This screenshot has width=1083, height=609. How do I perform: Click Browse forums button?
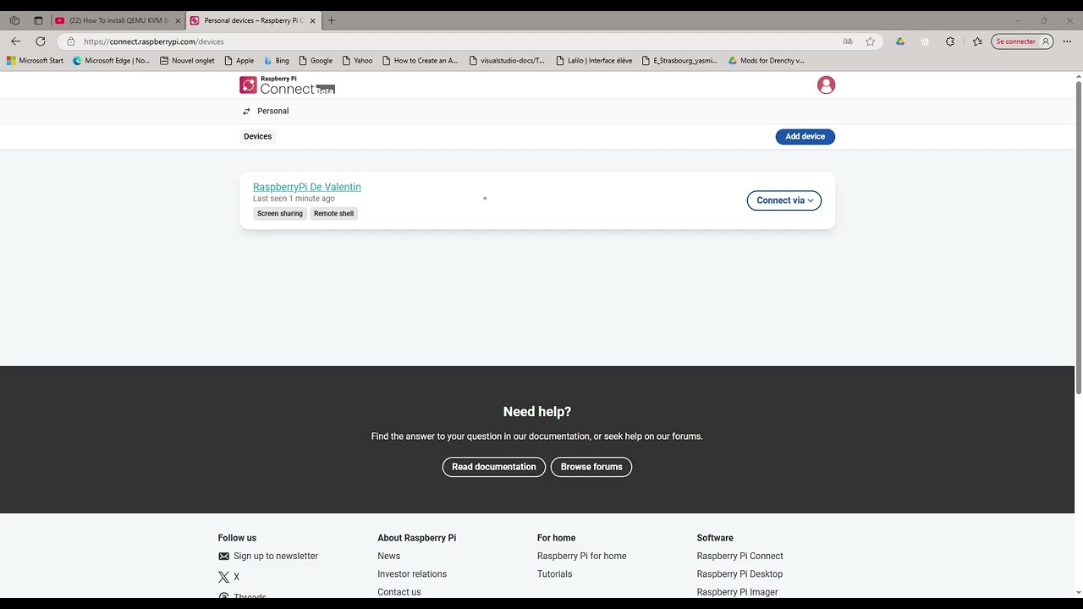coord(591,467)
